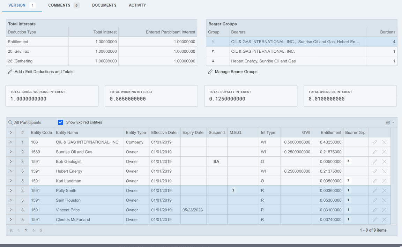The image size is (402, 247).
Task: Delete the OIL & GAS INTERNATIONAL participant row
Action: click(384, 142)
